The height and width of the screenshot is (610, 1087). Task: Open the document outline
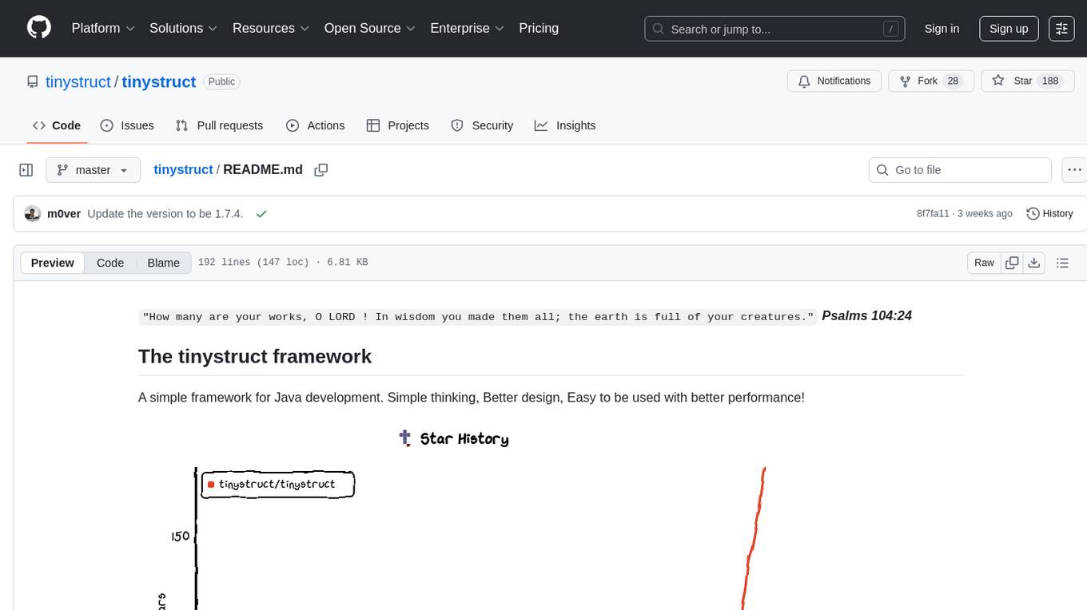coord(1062,263)
